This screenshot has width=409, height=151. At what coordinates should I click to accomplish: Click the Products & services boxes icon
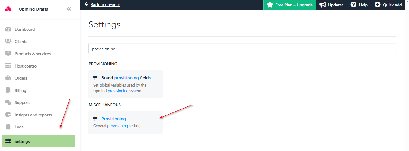click(8, 54)
